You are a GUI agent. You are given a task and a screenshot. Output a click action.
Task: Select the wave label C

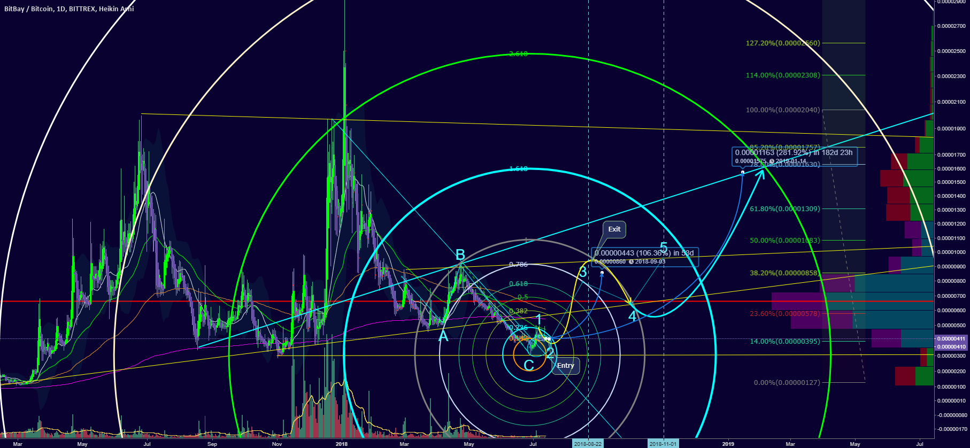coord(529,365)
